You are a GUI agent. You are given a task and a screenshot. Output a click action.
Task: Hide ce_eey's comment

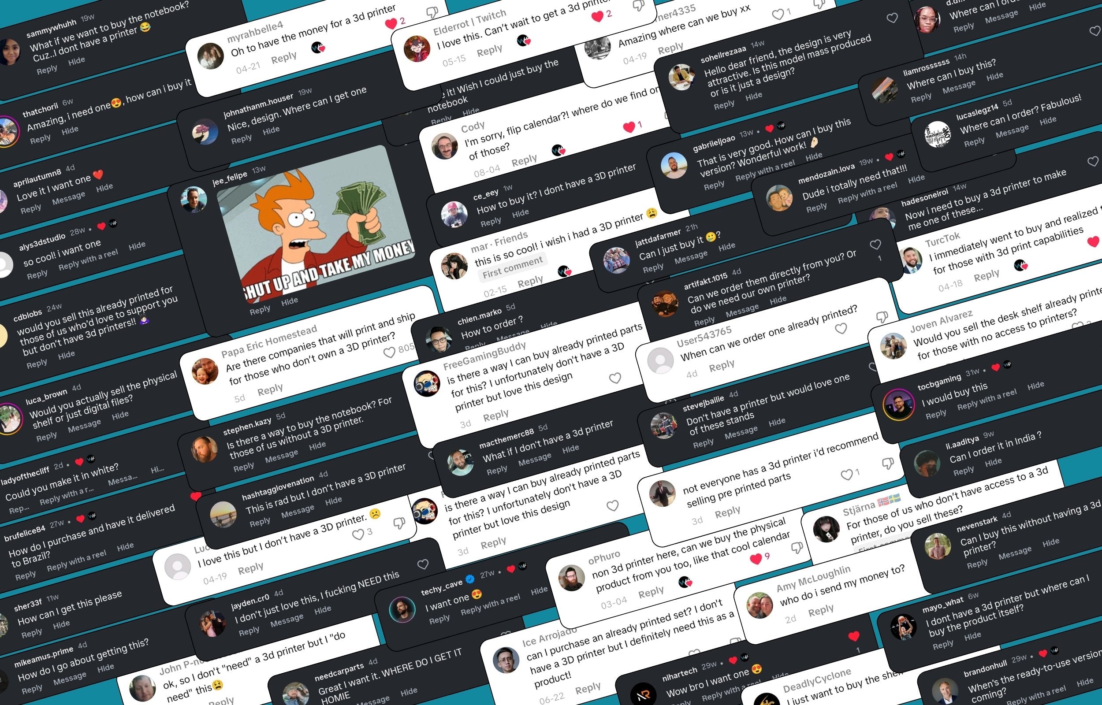[520, 213]
